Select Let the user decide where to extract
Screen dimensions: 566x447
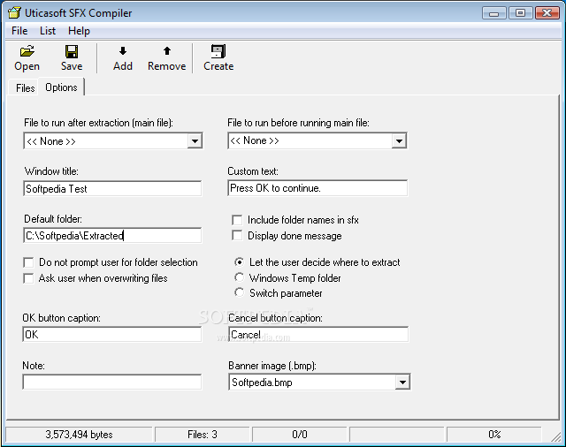click(x=239, y=262)
